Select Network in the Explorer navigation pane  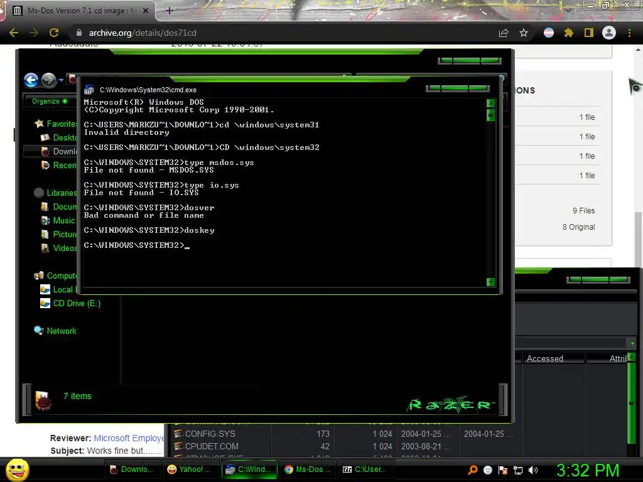[56, 331]
